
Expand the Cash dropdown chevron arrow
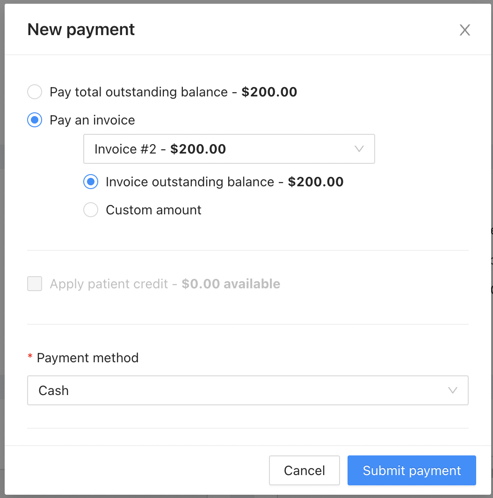453,390
